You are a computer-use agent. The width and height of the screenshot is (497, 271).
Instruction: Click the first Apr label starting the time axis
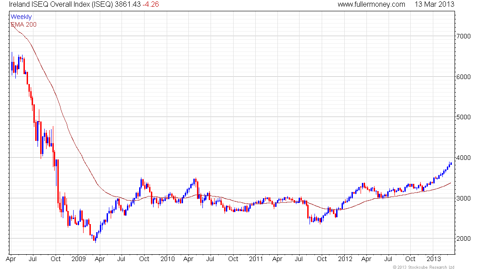point(11,259)
